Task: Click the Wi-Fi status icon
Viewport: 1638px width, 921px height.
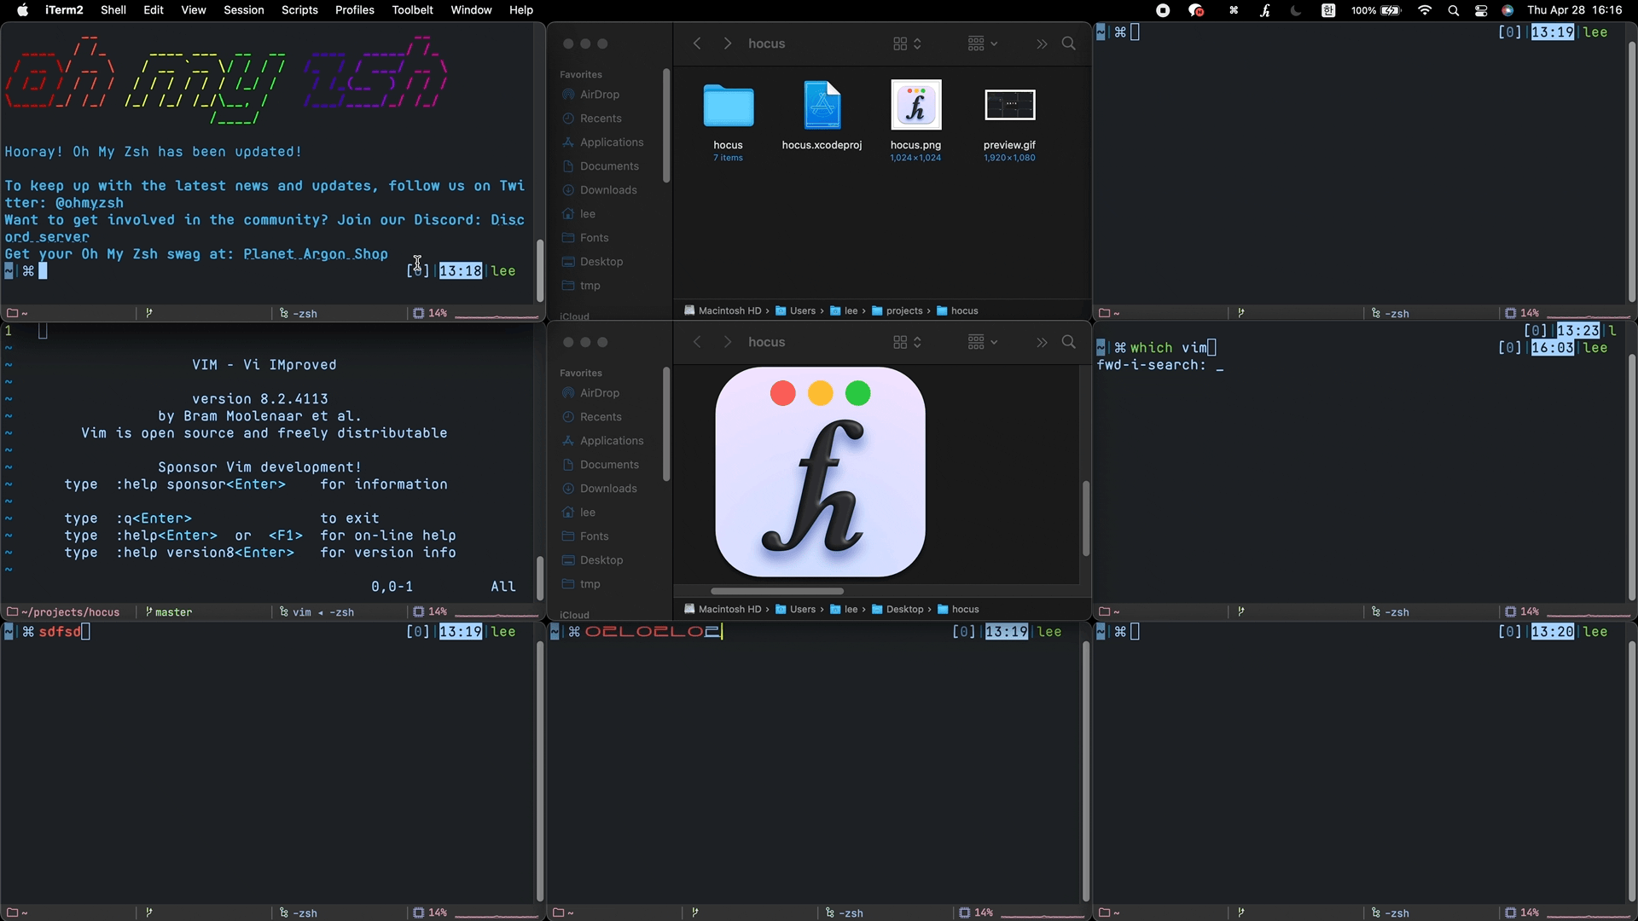Action: [1425, 10]
